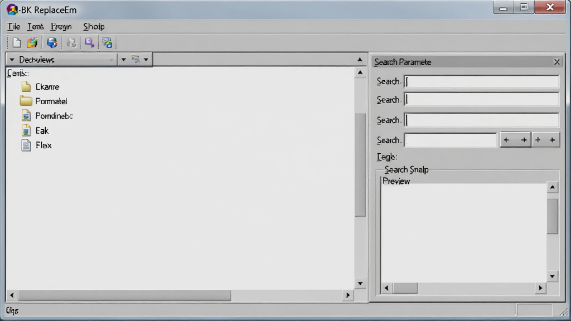Click the folder icon beside Ckanre

(26, 86)
